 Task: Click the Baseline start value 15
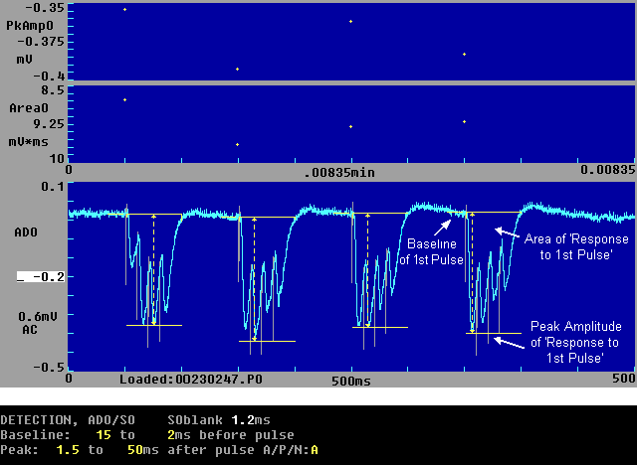point(103,435)
